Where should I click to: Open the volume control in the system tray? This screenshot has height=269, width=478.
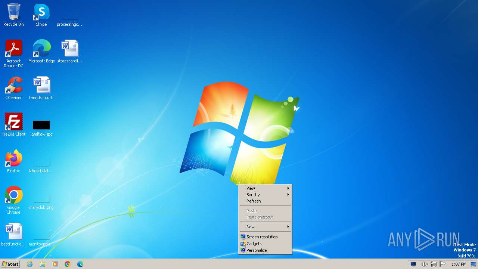(x=424, y=264)
